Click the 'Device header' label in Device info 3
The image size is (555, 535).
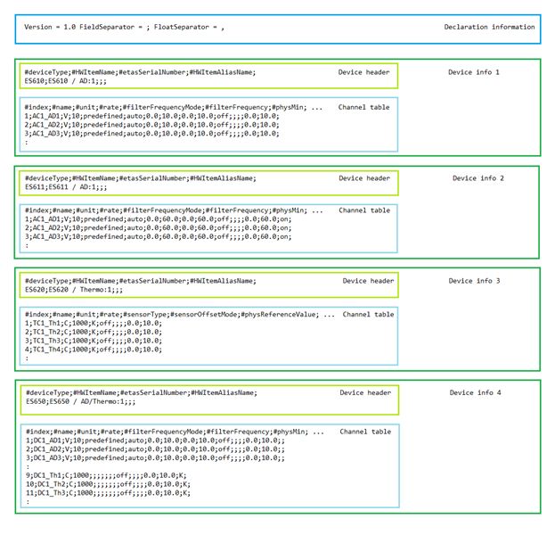click(x=368, y=281)
